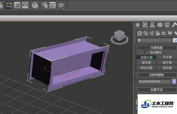Collapse the 创建方法 rollout
This screenshot has width=177, height=114.
tap(157, 90)
